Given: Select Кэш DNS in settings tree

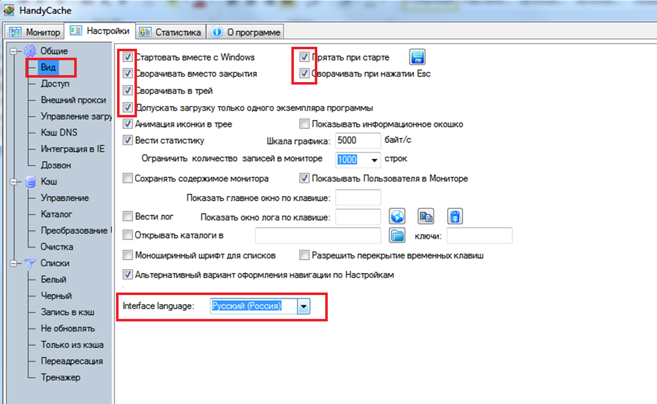Looking at the screenshot, I should (59, 132).
